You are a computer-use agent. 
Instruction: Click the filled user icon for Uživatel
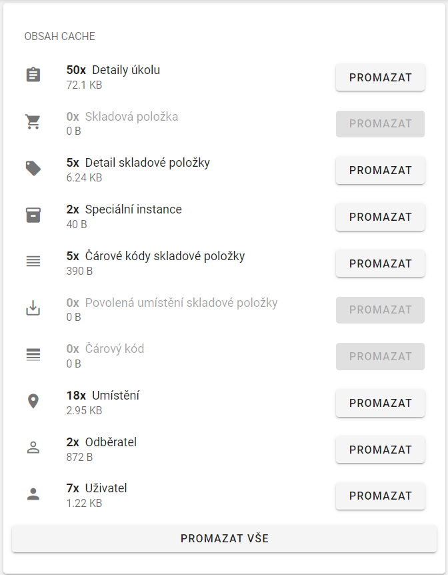[x=33, y=494]
